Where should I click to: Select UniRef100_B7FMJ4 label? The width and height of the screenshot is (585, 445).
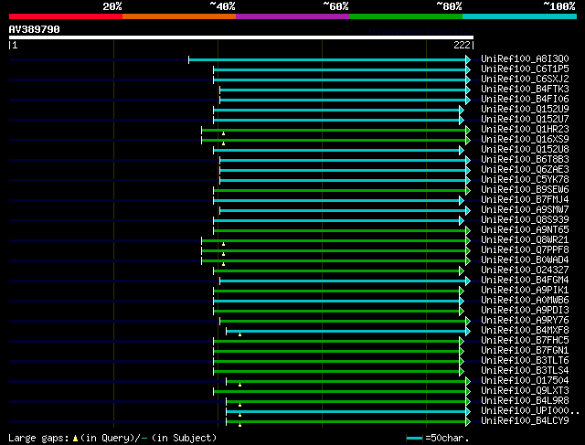[x=525, y=200]
